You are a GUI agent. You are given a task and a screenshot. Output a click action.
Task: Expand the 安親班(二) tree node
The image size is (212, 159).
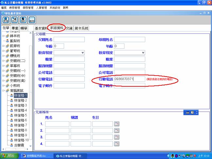tap(3, 61)
